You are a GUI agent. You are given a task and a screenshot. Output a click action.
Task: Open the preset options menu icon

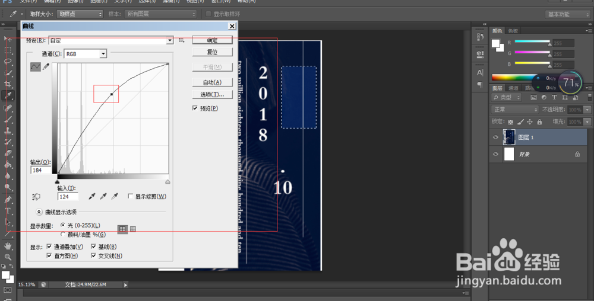point(182,40)
